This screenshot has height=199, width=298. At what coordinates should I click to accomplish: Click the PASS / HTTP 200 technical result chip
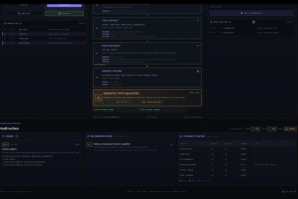[116, 102]
